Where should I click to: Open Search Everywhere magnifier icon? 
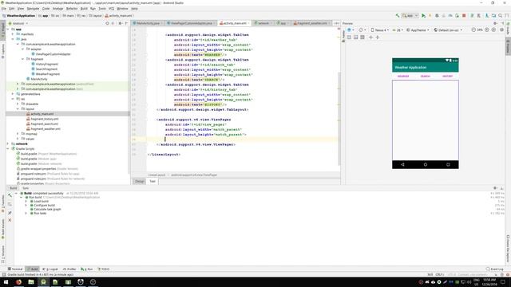click(x=501, y=16)
